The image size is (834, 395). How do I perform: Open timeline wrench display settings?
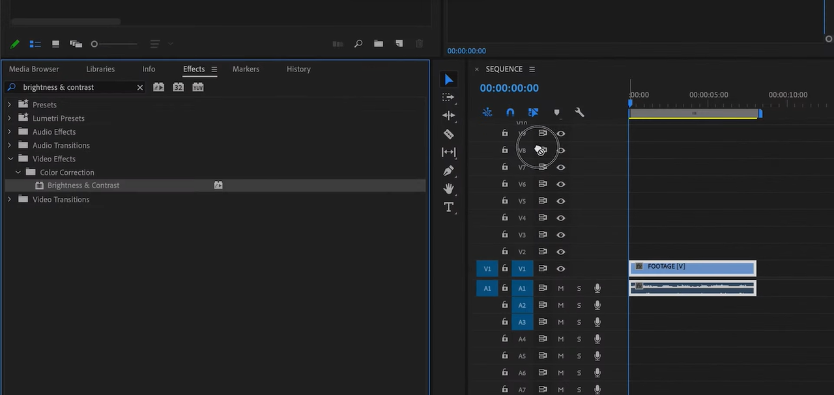(579, 113)
